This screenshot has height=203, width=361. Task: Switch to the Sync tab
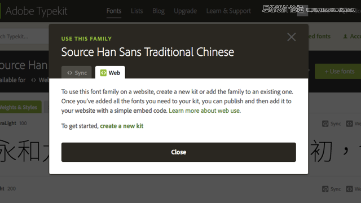pyautogui.click(x=77, y=73)
